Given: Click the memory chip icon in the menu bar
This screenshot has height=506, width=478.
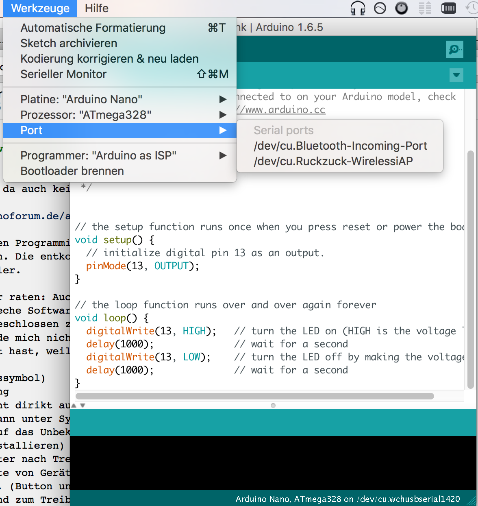Looking at the screenshot, I should [x=449, y=8].
